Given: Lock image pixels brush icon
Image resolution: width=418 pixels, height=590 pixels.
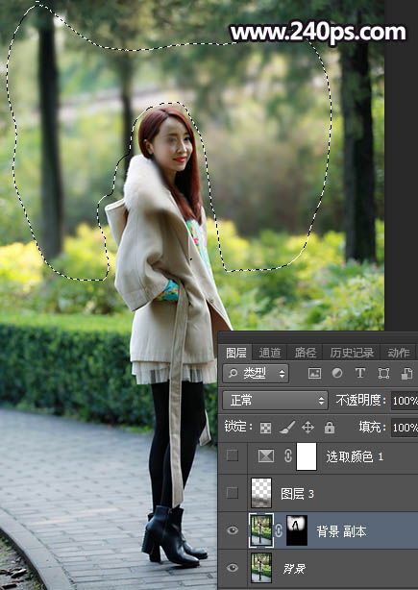Looking at the screenshot, I should 287,428.
